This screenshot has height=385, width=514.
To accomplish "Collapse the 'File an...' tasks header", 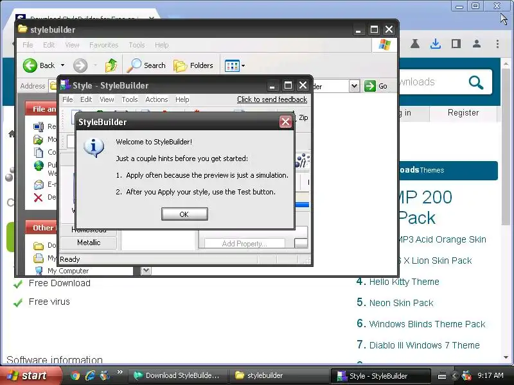I will (x=41, y=109).
